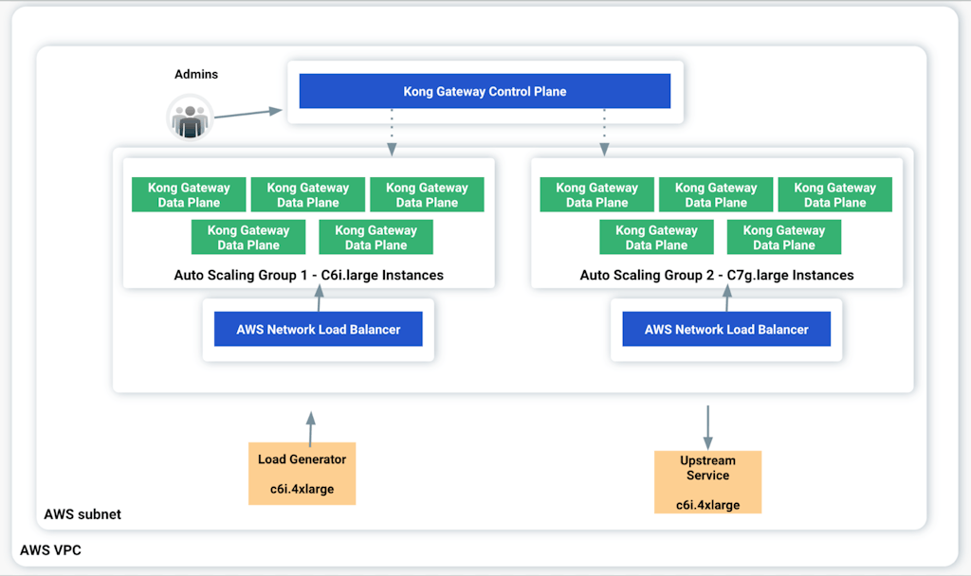Click the c6i.4xlarge text in Upstream Service
This screenshot has width=971, height=576.
[x=707, y=505]
